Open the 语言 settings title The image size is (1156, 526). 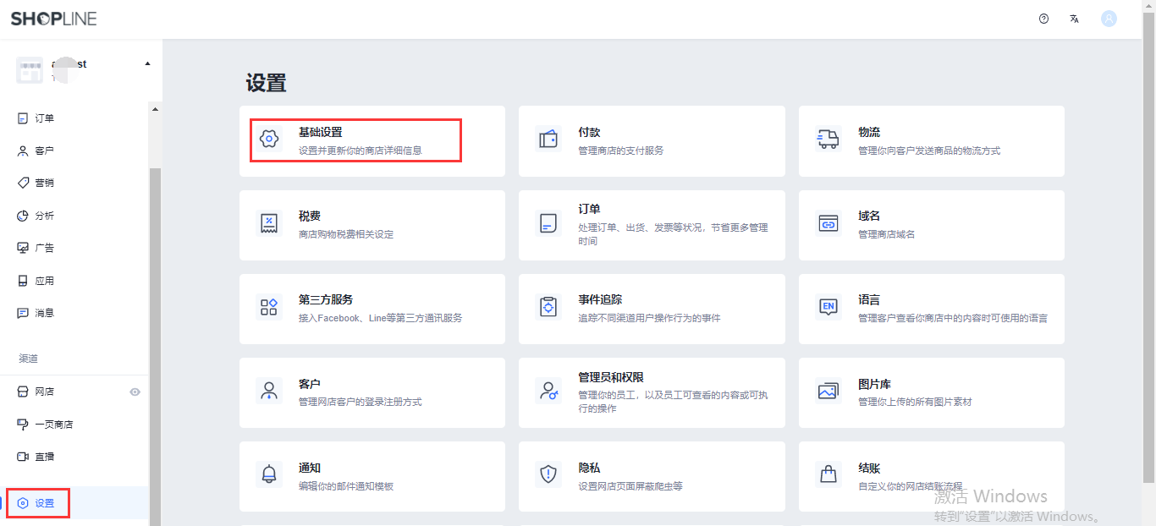coord(869,299)
